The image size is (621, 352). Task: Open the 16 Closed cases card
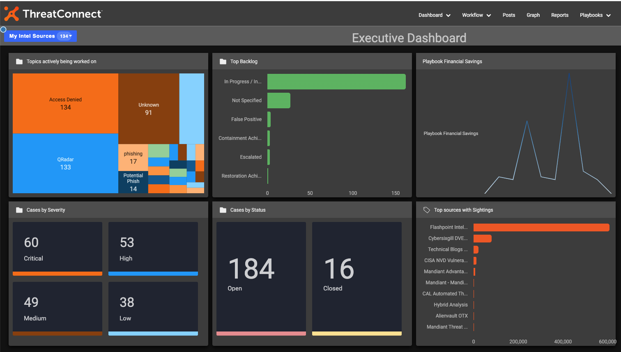[357, 279]
